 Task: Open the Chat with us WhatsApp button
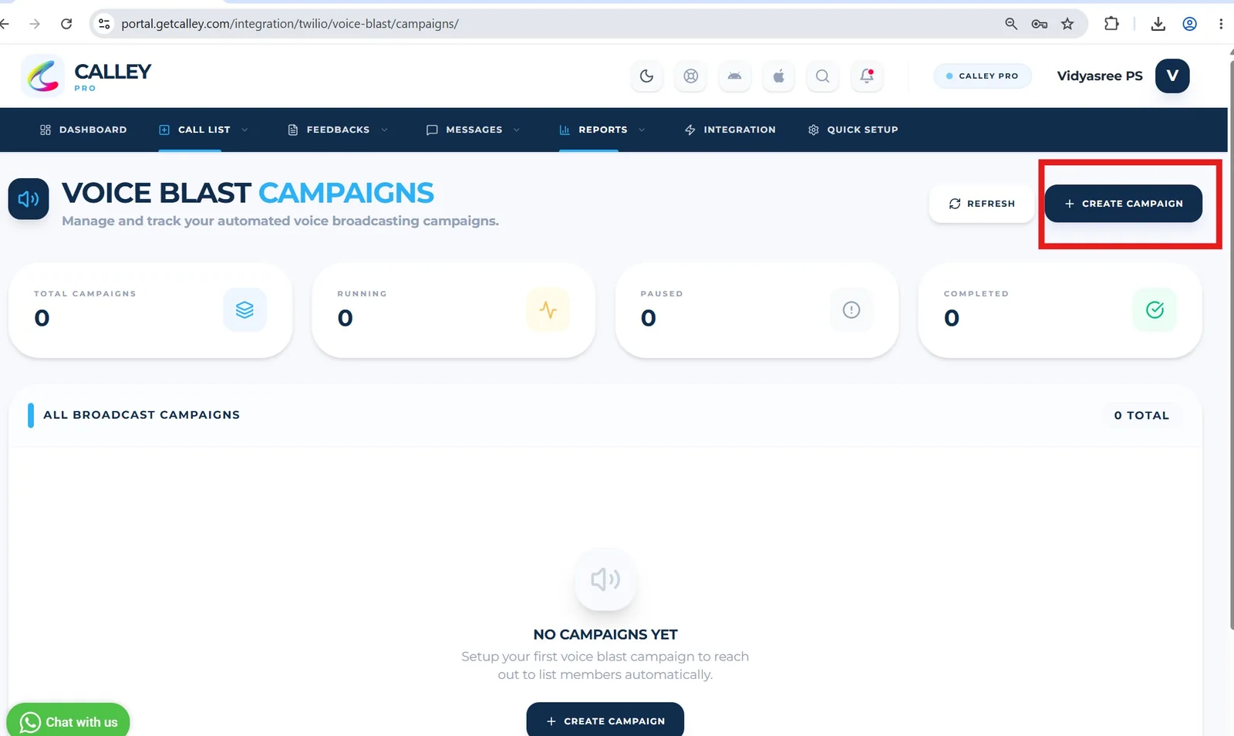(x=68, y=721)
